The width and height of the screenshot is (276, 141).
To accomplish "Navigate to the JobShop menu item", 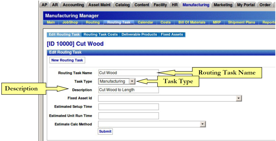I will pos(70,22).
